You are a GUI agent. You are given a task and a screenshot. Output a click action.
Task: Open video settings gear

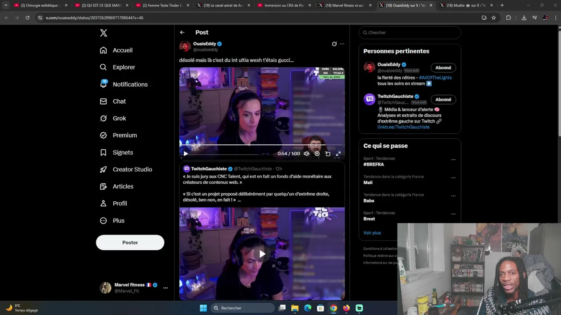(x=317, y=154)
